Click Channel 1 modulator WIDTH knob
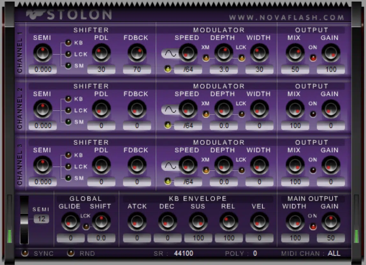366x265 pixels. 259,53
